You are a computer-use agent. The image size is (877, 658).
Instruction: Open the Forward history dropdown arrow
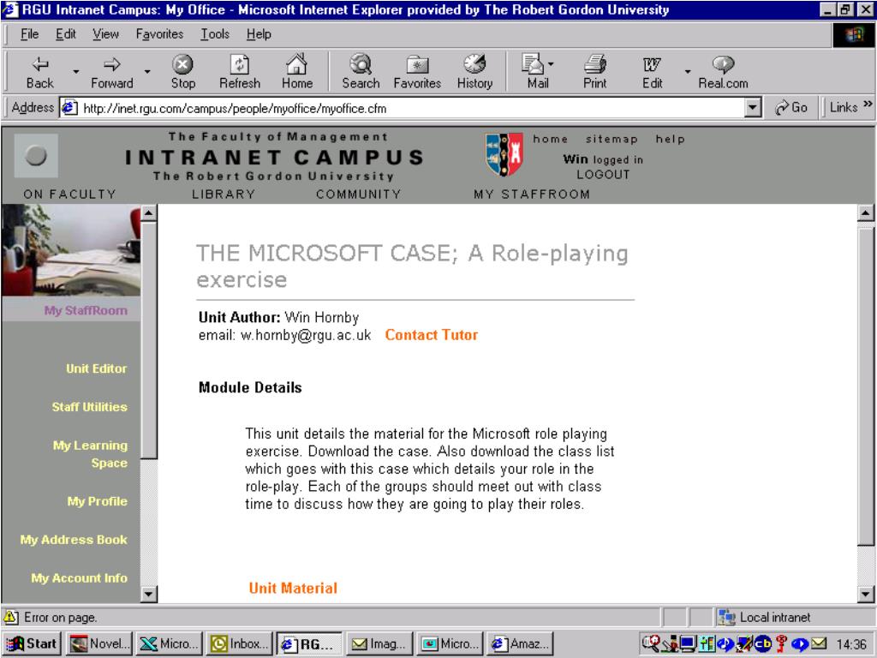[147, 72]
